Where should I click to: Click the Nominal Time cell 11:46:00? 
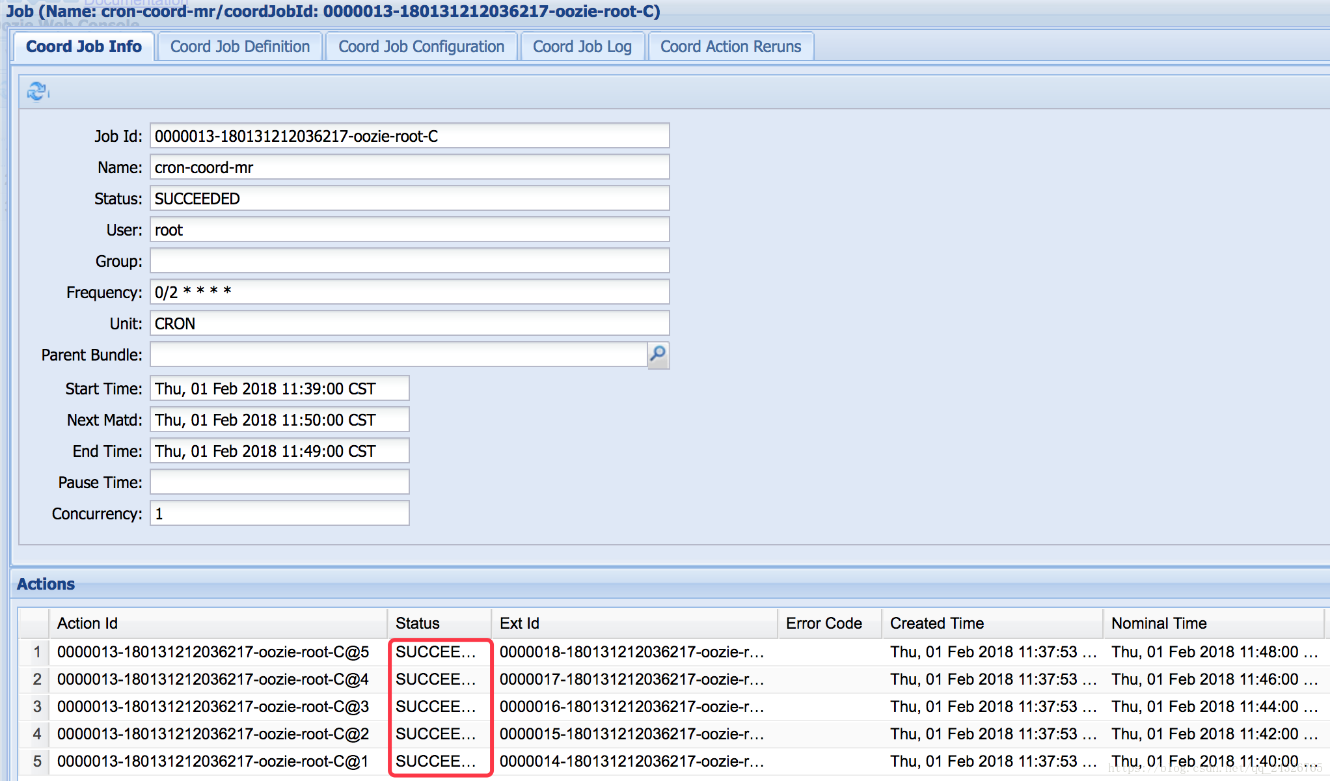[1214, 679]
